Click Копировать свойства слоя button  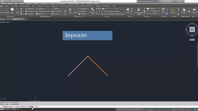click(x=115, y=14)
